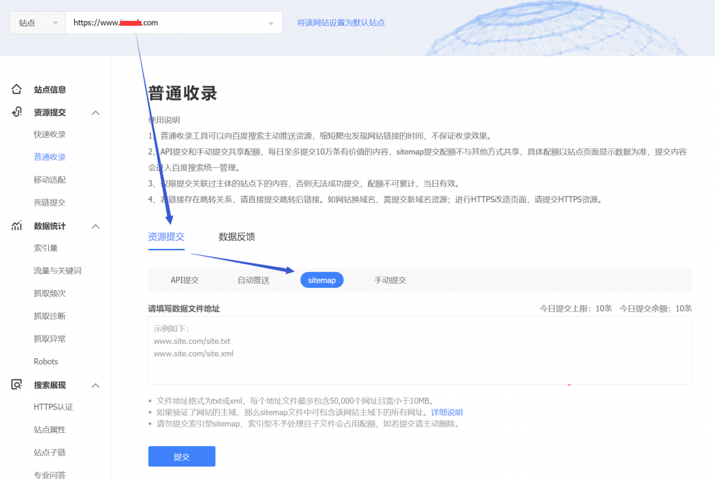Click the search icon beside 搜索展现
715x481 pixels.
(17, 385)
